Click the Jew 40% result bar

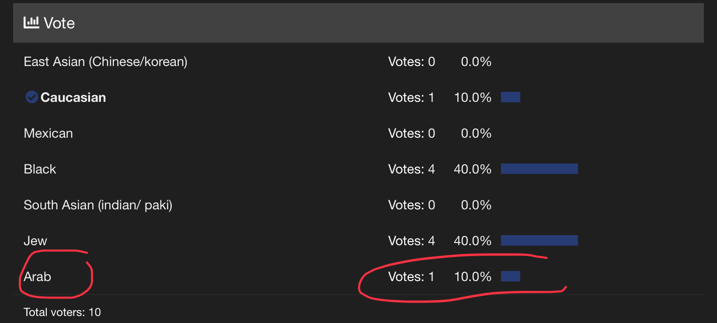click(539, 240)
